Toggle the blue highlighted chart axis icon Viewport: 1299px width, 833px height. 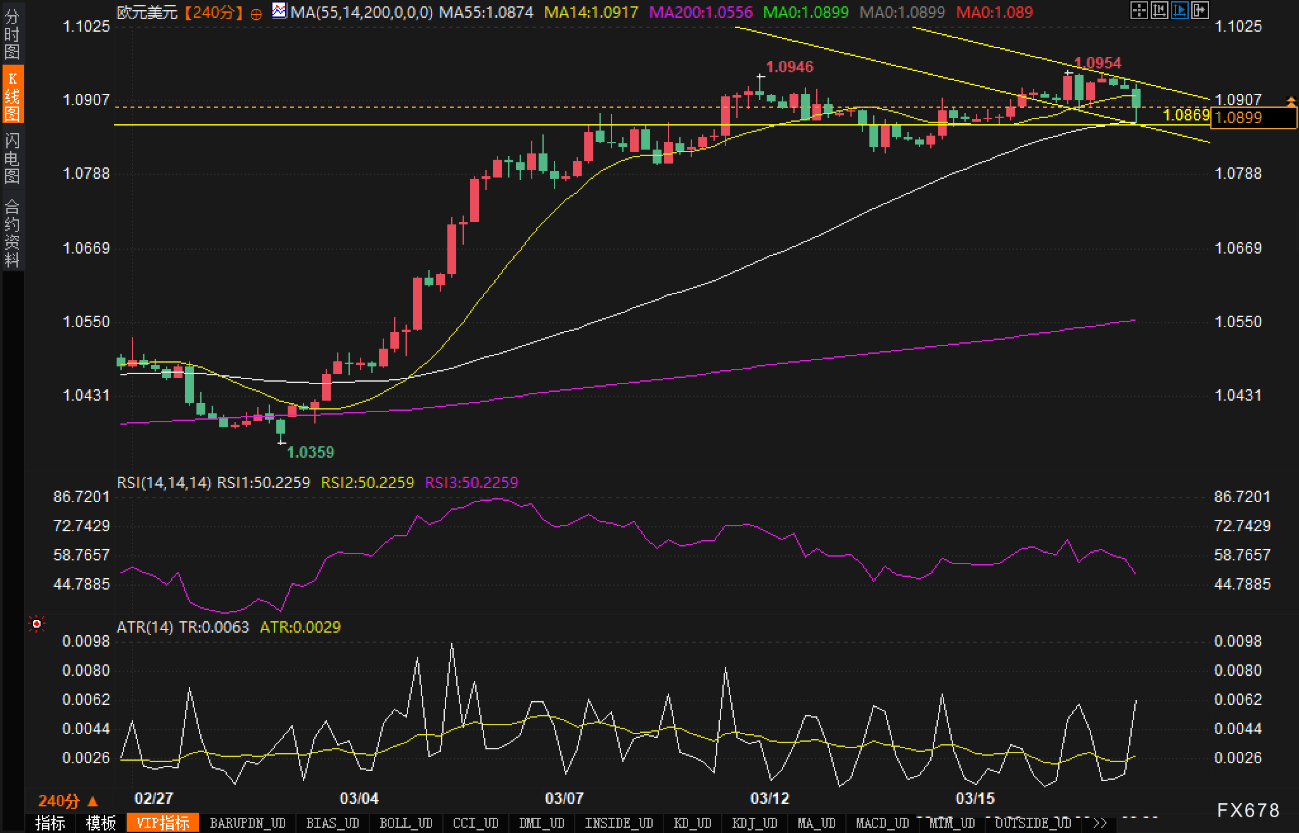1179,10
